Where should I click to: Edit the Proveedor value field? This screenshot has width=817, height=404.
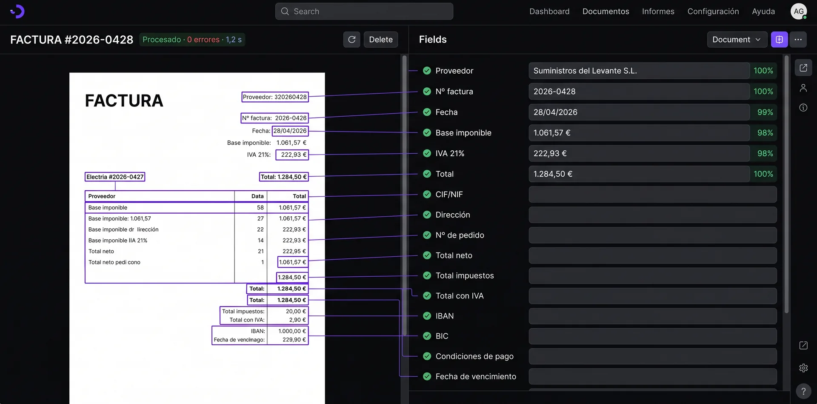tap(639, 71)
